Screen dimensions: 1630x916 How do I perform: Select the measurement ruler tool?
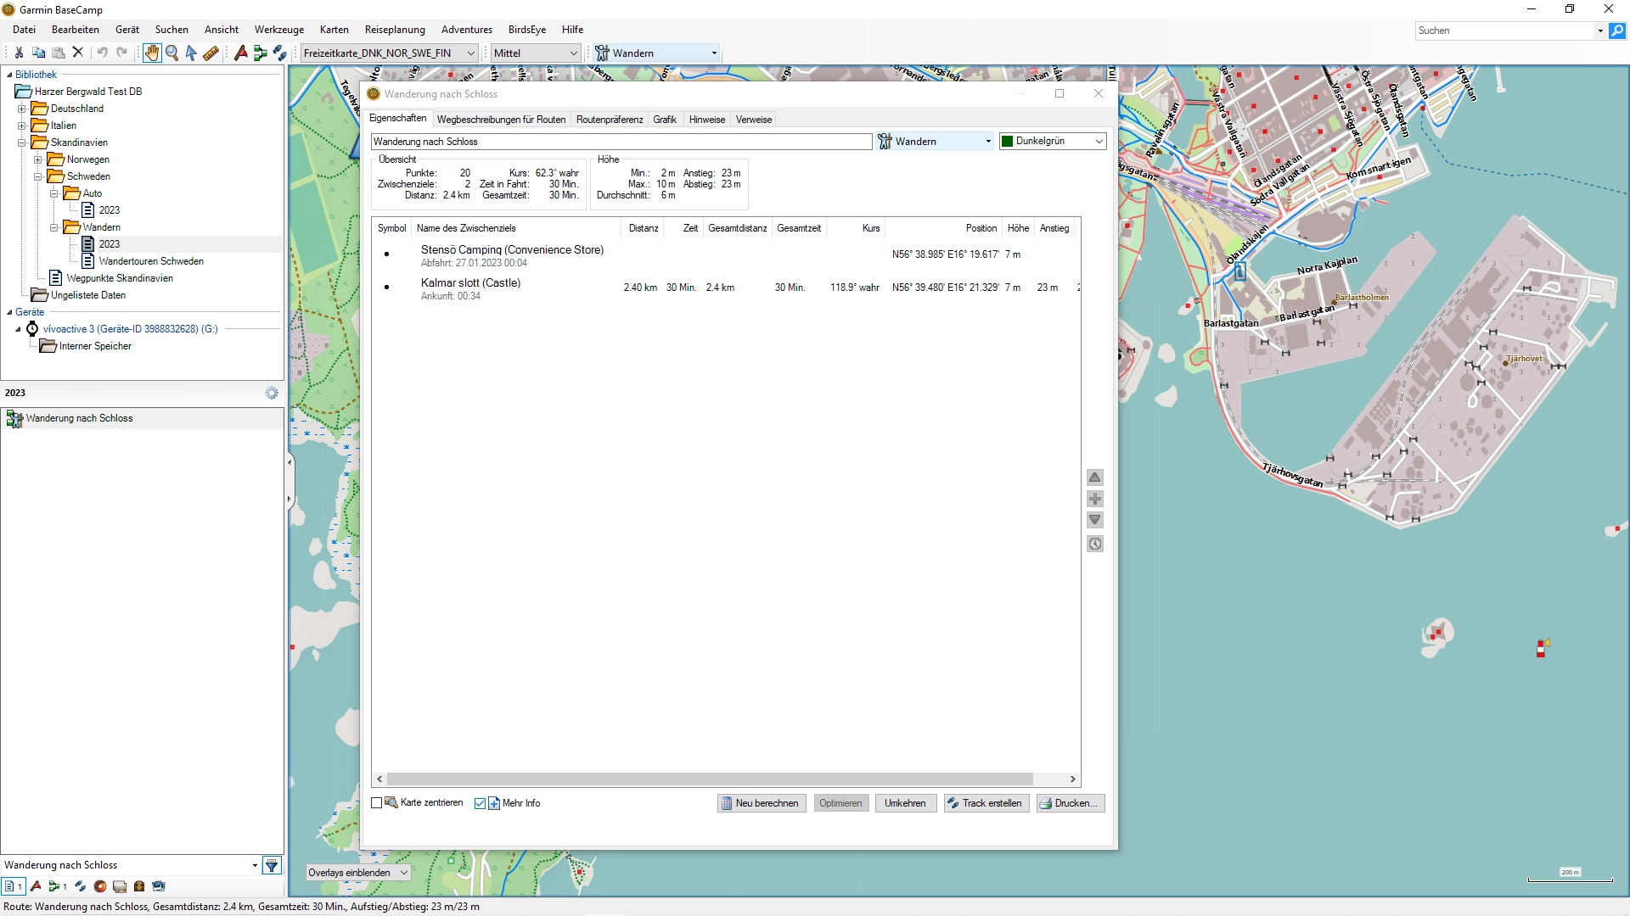[x=211, y=53]
